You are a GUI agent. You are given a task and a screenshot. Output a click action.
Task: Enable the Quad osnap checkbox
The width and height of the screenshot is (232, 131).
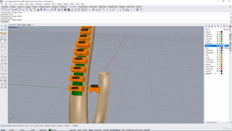tap(45, 126)
